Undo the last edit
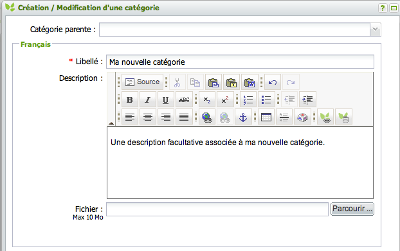Viewport: 400px width, 251px height. 273,82
